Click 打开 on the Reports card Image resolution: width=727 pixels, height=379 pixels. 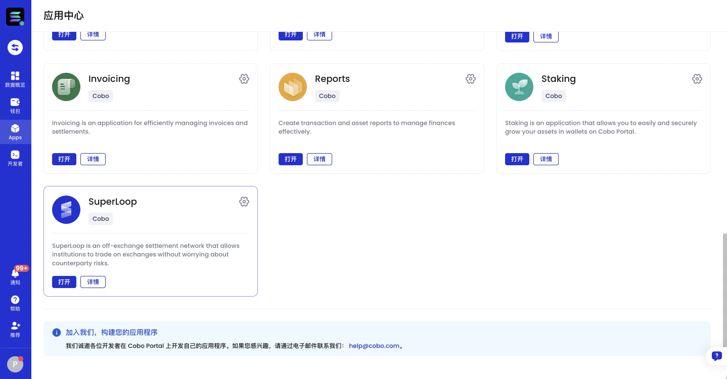coord(291,159)
